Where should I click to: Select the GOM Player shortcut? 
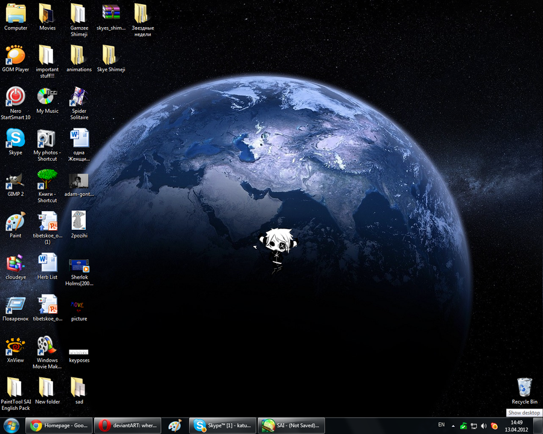(16, 59)
